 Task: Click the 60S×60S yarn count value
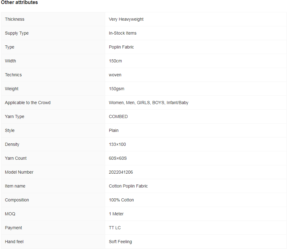118,158
